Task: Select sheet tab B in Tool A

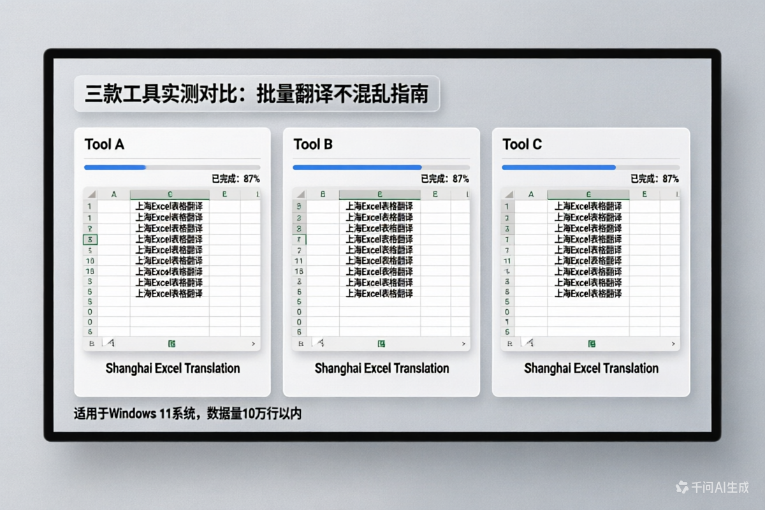Action: [91, 344]
